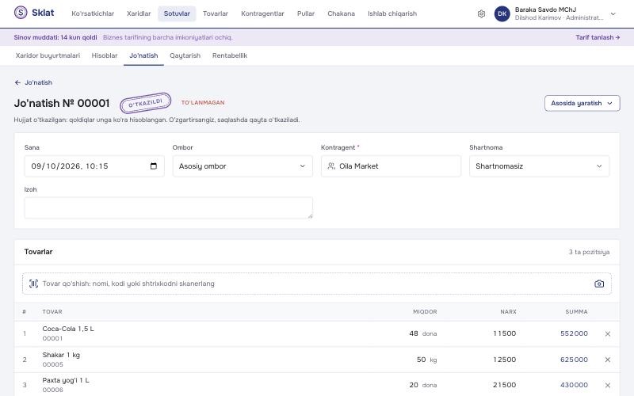Image resolution: width=634 pixels, height=396 pixels.
Task: Open the Rentabellik tab
Action: point(230,55)
